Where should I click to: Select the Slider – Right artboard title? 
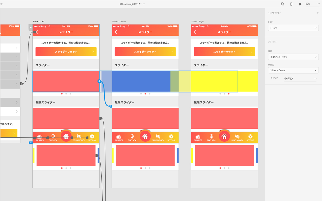point(198,22)
